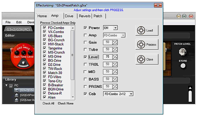Switch to the Drive tab
Viewport: 197px width, 116px height.
[x=70, y=16]
